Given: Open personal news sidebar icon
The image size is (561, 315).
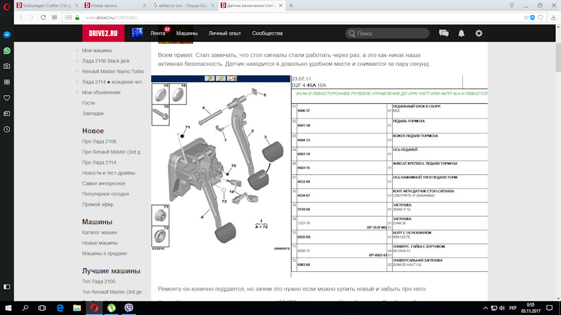Looking at the screenshot, I should (7, 114).
